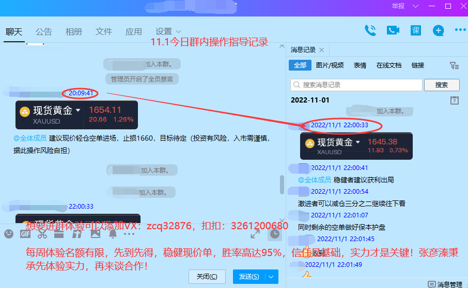Start a group video call
The image size is (468, 288).
(x=393, y=30)
